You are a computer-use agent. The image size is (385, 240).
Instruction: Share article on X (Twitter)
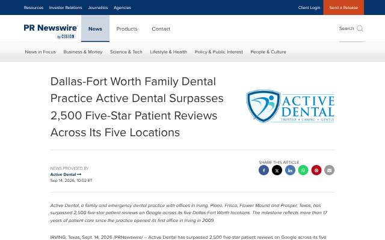click(277, 170)
